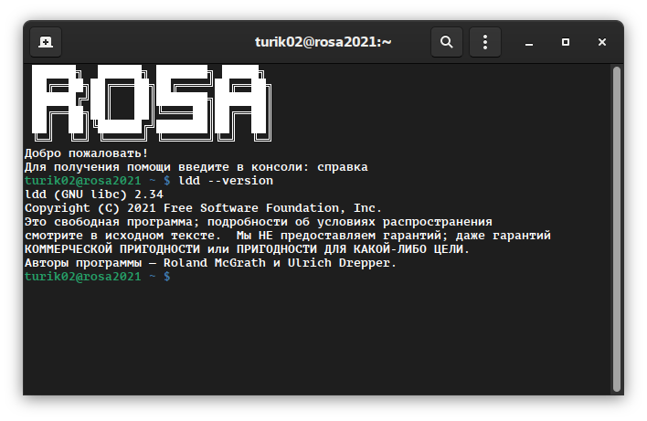Click the line starting 'смотрите в исходном тексте'
647x421 pixels.
tap(288, 236)
